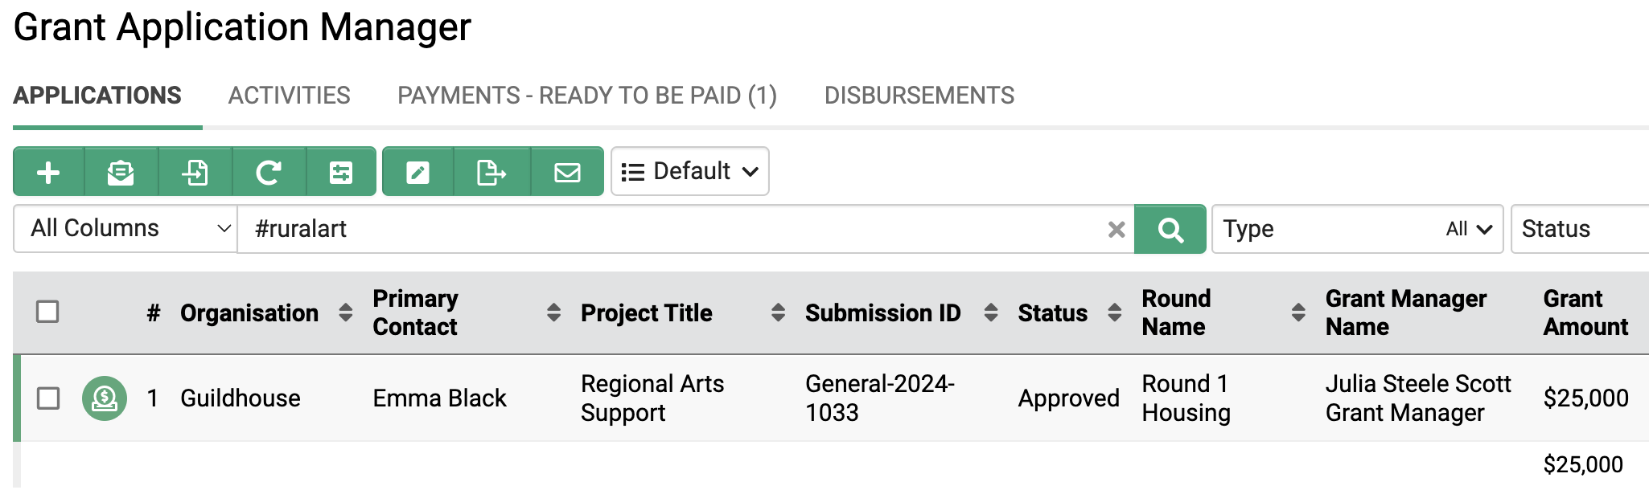This screenshot has height=490, width=1649.
Task: Click the import document icon in toolbar
Action: coord(195,172)
